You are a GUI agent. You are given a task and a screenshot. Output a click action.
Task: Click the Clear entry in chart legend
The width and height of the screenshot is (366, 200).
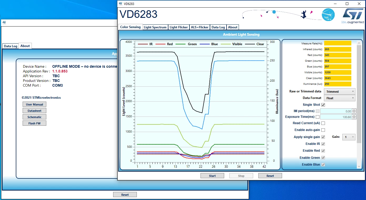(x=254, y=44)
